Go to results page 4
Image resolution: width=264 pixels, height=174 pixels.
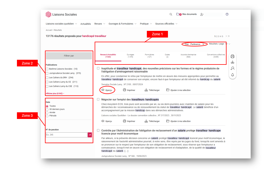[221, 36]
